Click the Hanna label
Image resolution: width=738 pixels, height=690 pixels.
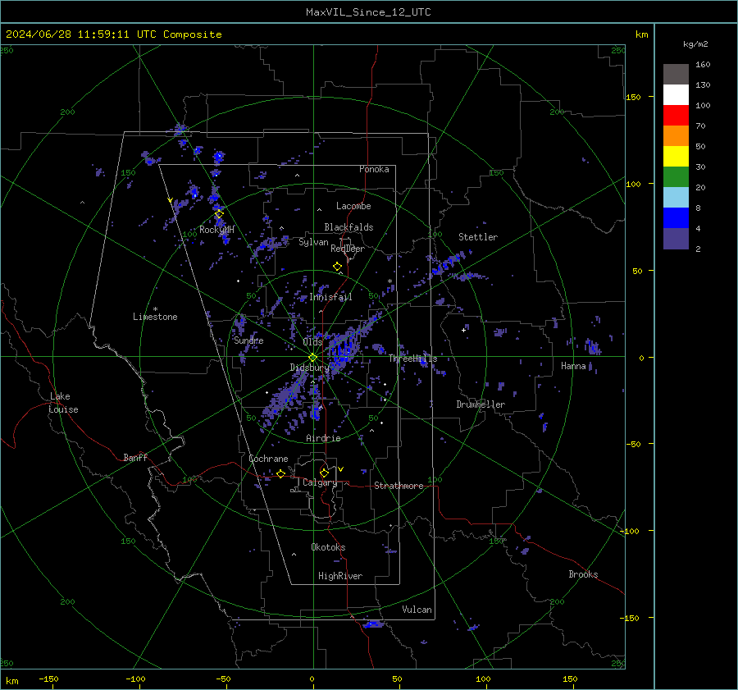tap(573, 366)
